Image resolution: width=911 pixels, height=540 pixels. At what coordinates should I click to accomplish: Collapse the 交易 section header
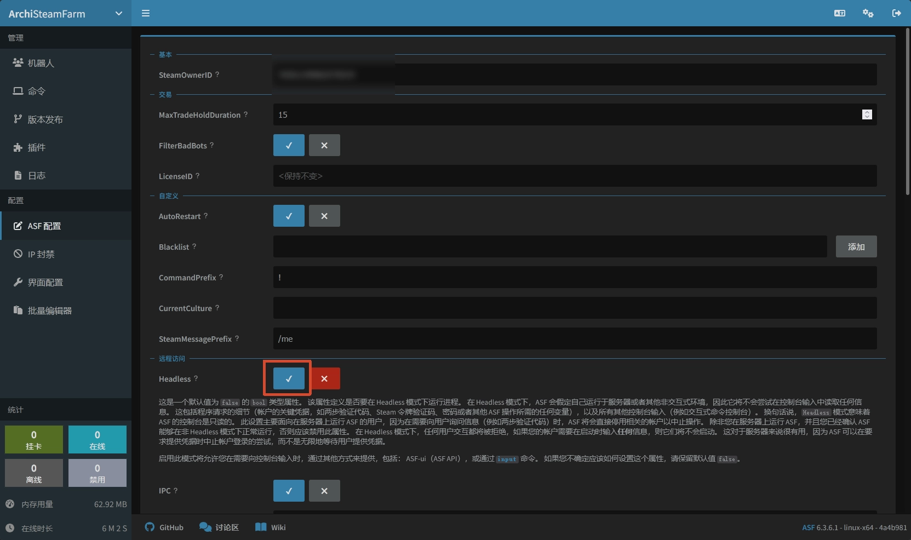click(165, 94)
